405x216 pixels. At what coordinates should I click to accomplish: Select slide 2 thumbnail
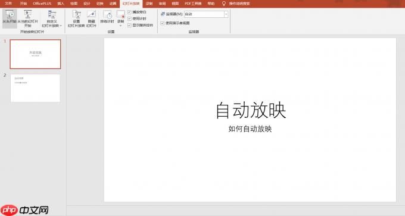point(35,88)
